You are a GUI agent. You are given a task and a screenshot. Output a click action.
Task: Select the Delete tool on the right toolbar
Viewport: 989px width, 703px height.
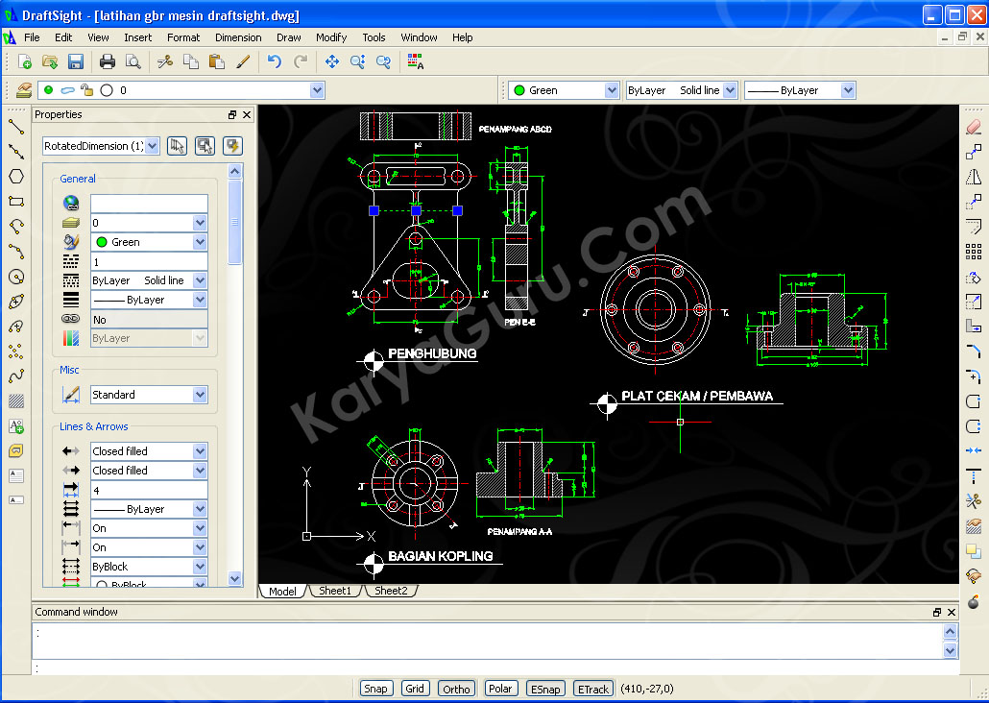[974, 125]
